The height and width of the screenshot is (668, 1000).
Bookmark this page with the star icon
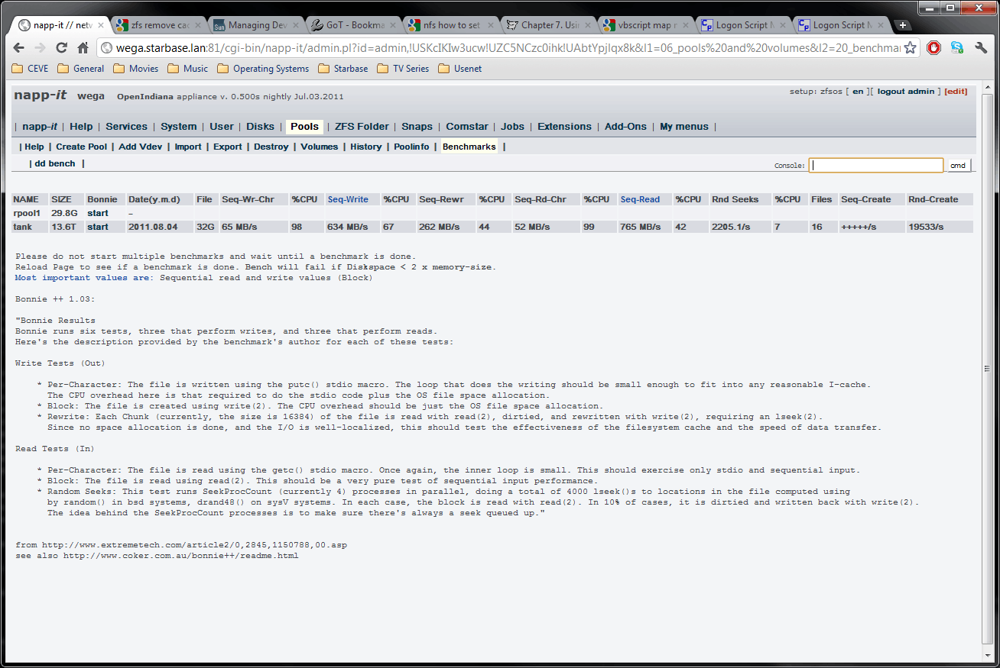pyautogui.click(x=910, y=47)
